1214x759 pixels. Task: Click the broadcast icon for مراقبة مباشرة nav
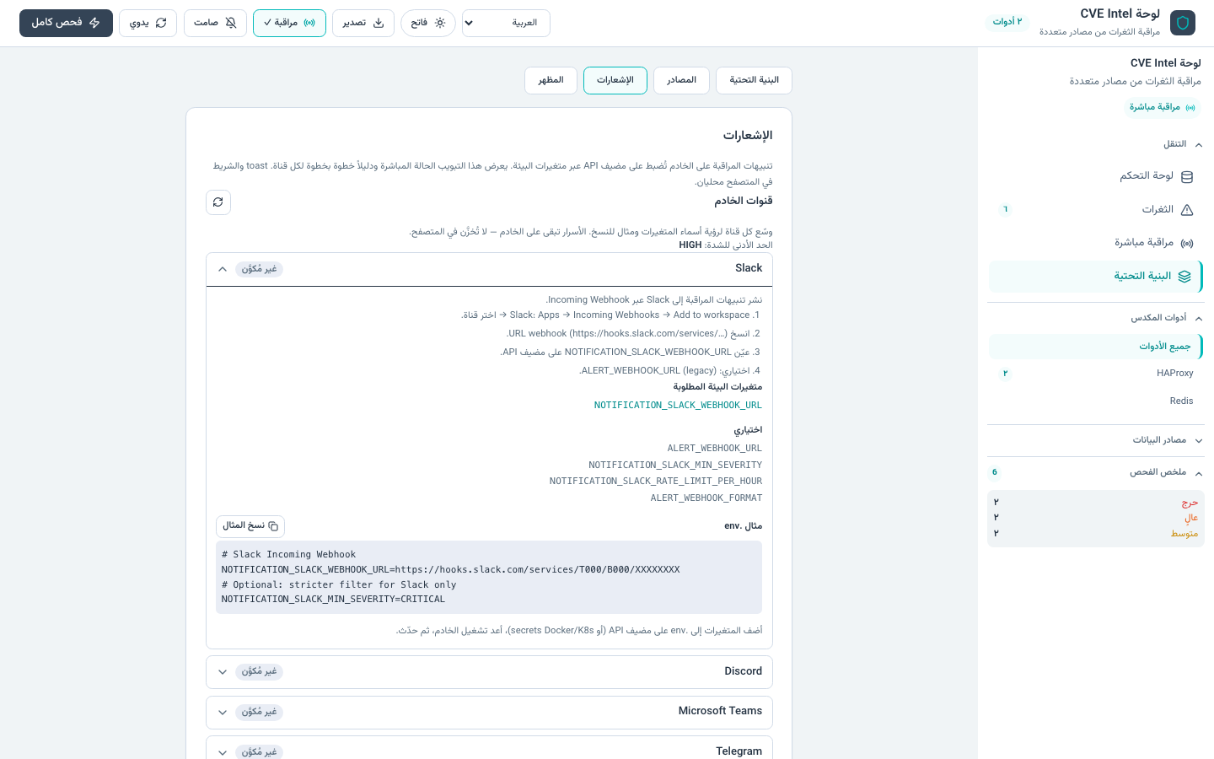(1187, 243)
